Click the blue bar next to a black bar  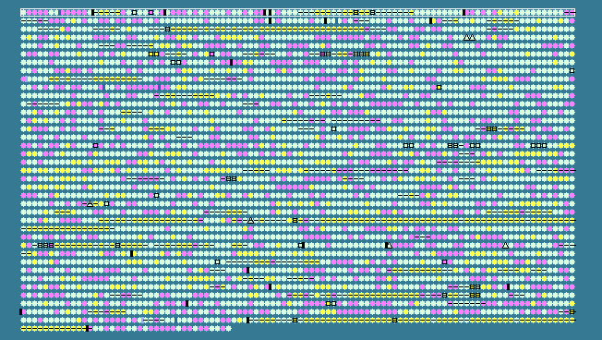pyautogui.click(x=336, y=20)
